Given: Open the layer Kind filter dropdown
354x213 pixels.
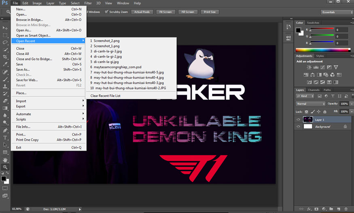Looking at the screenshot, I should click(x=305, y=96).
